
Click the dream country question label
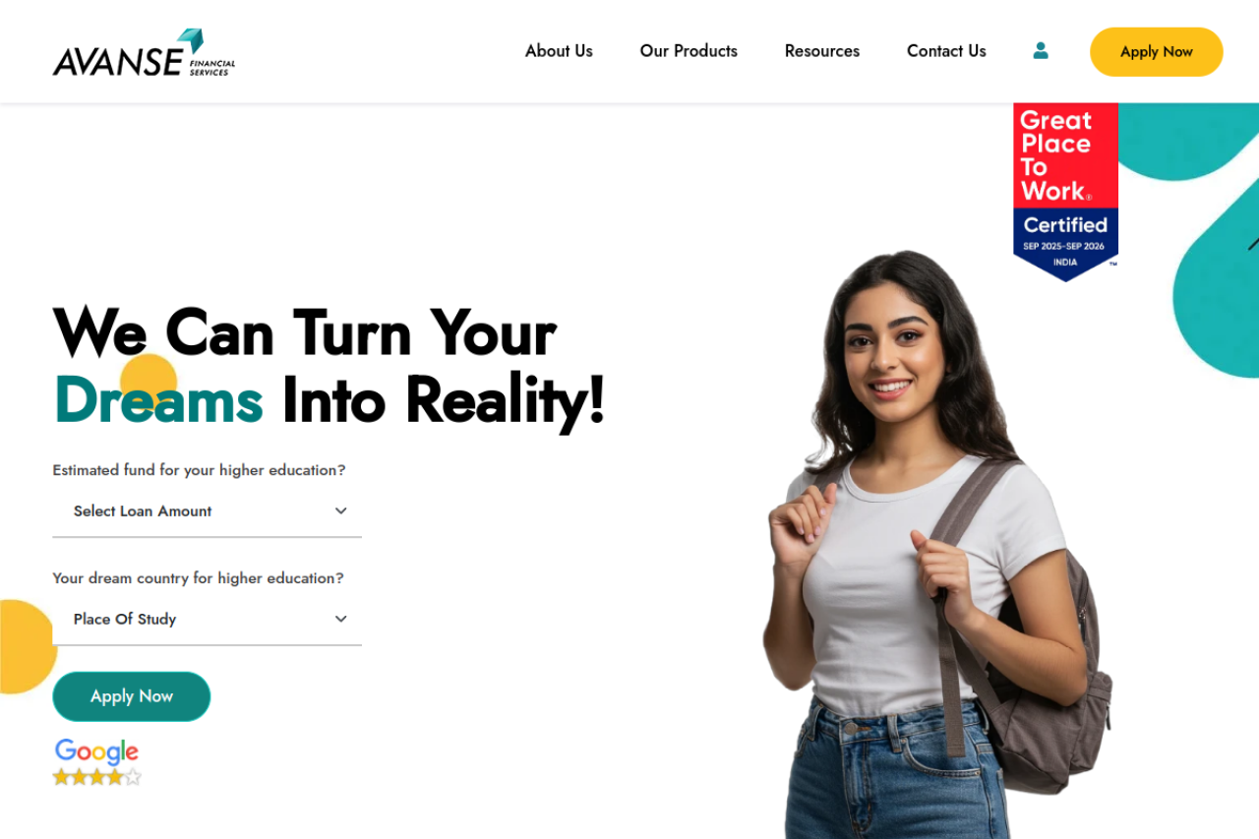[198, 578]
